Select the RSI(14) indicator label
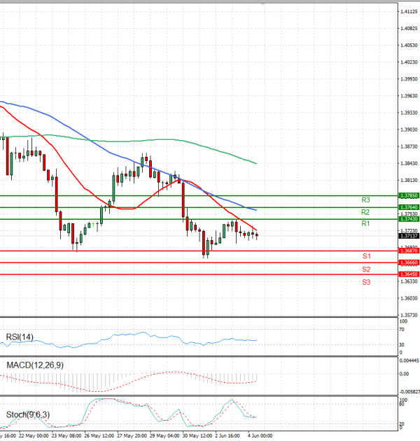The image size is (420, 441). [20, 337]
